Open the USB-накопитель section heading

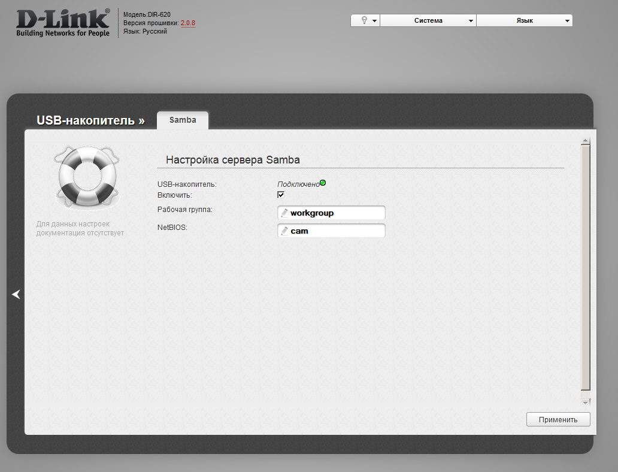click(90, 120)
